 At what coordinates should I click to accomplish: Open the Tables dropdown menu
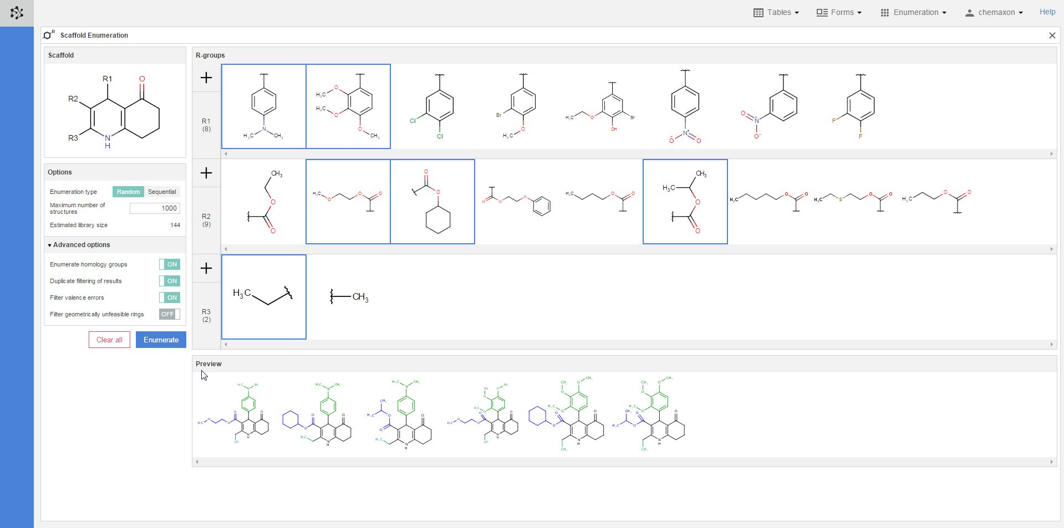pos(776,12)
